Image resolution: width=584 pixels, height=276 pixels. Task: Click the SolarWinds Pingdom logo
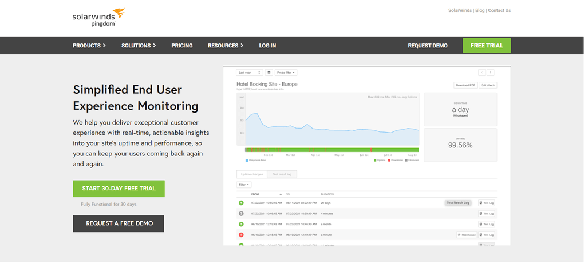(x=98, y=17)
